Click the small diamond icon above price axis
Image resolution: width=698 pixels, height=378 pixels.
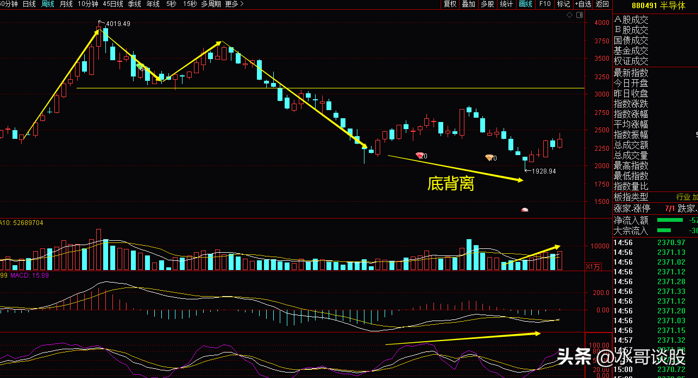(x=569, y=15)
